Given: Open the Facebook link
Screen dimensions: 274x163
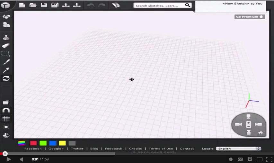Looking at the screenshot, I should (x=33, y=149).
